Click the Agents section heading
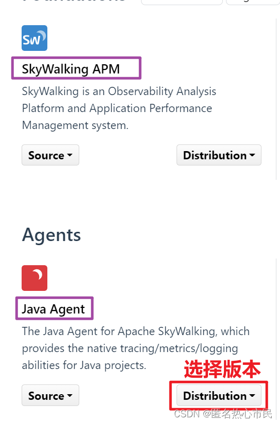The height and width of the screenshot is (424, 280). (x=51, y=235)
